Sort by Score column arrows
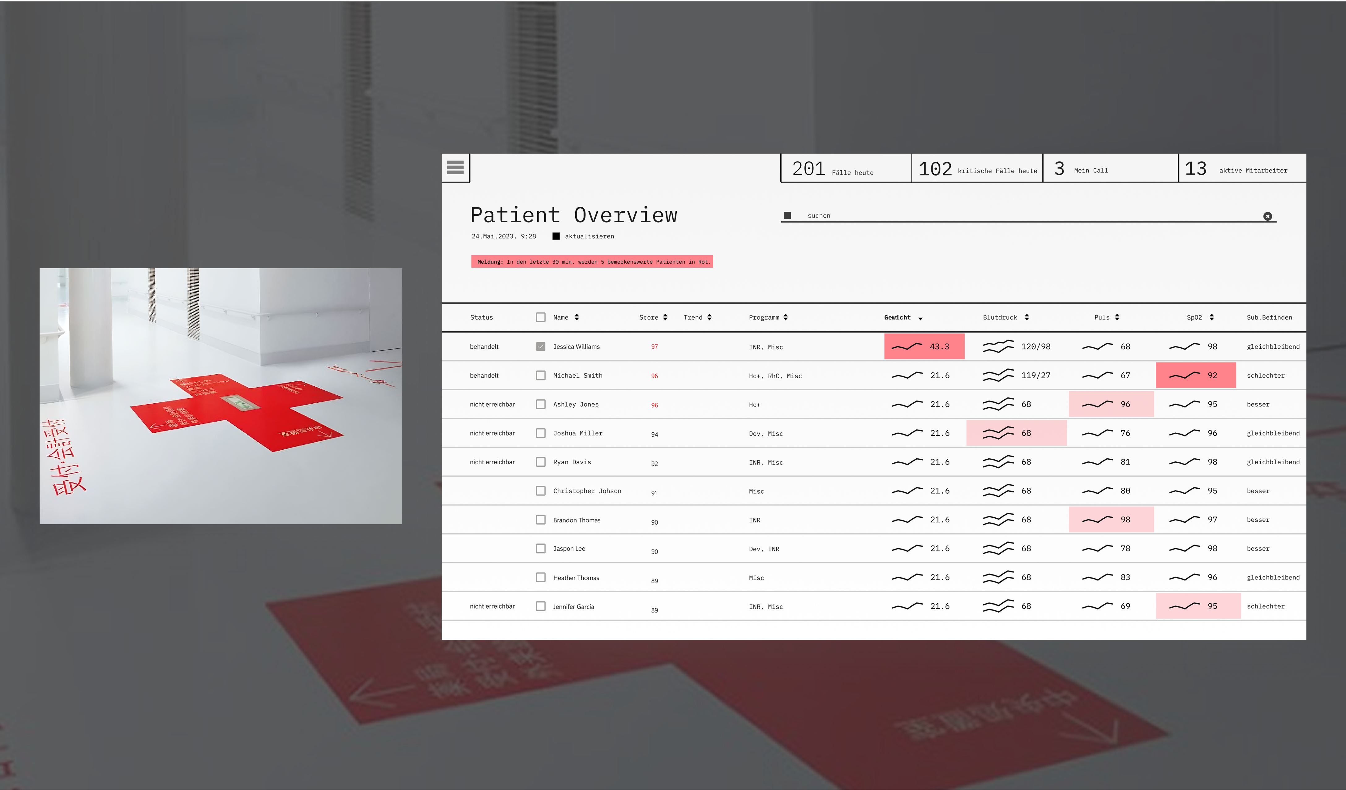The image size is (1346, 790). coord(665,317)
